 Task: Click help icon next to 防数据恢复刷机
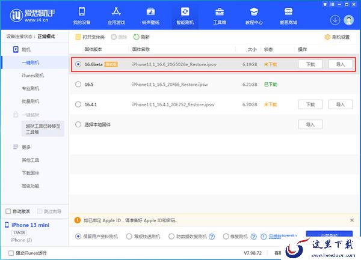(x=212, y=237)
